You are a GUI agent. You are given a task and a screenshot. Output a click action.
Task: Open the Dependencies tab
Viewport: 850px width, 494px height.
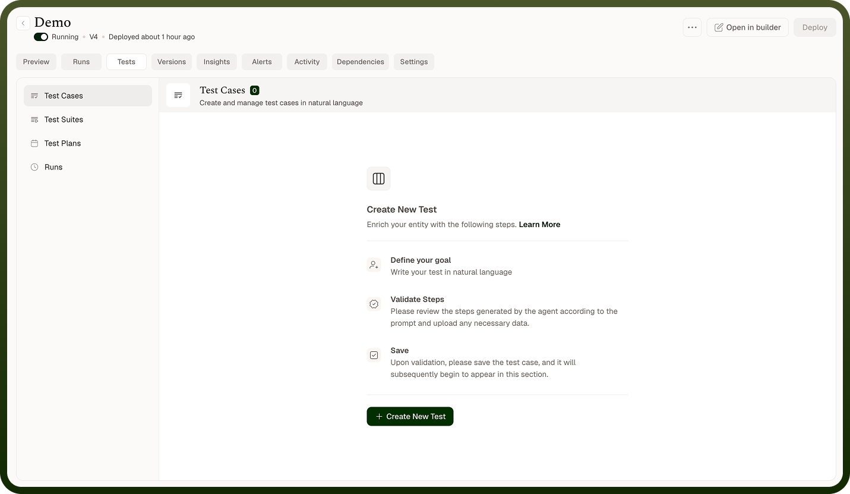coord(361,62)
